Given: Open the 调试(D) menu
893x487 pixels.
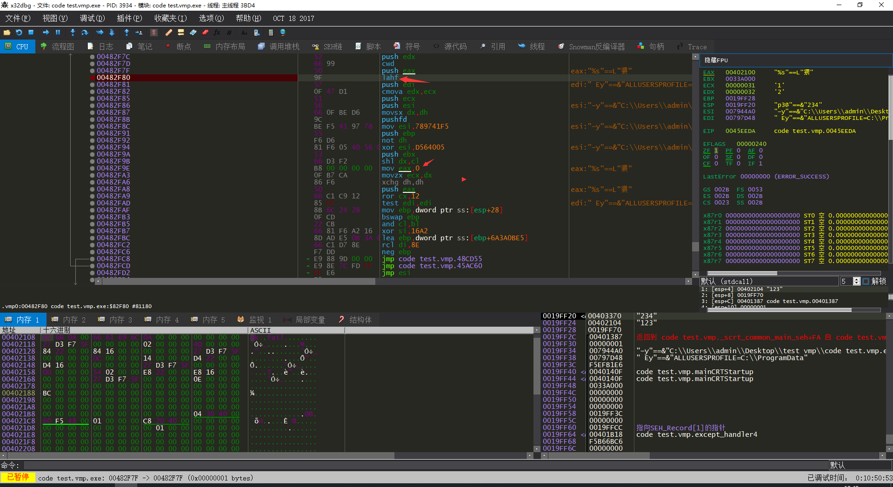Looking at the screenshot, I should (x=92, y=18).
